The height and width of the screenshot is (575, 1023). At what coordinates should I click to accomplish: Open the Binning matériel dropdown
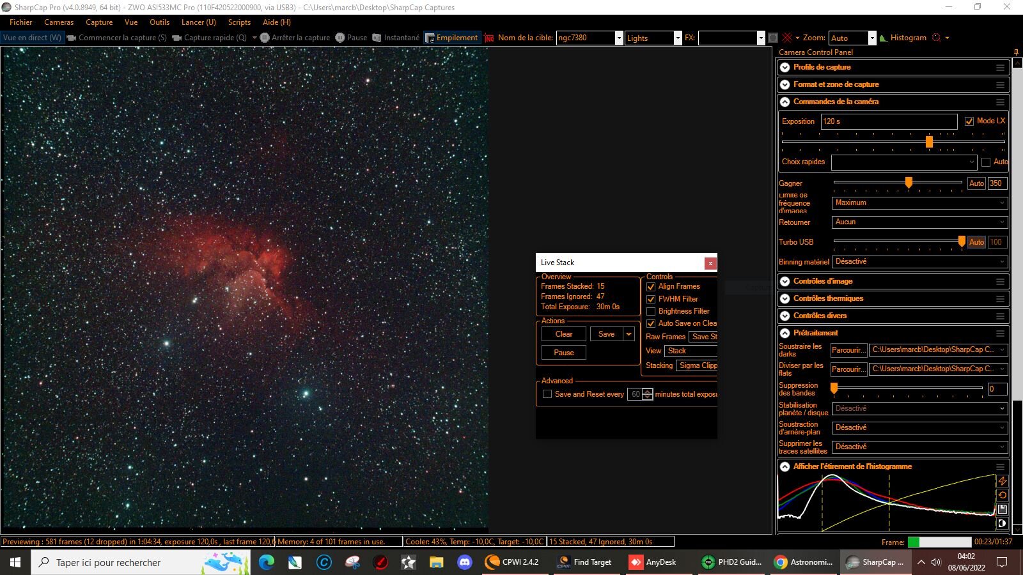(x=919, y=262)
